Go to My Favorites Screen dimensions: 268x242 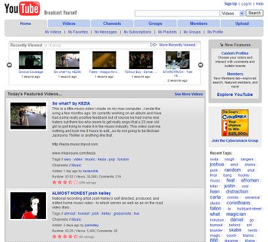pyautogui.click(x=78, y=32)
